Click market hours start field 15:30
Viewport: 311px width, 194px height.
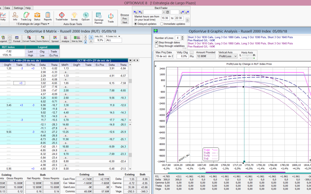point(165,18)
